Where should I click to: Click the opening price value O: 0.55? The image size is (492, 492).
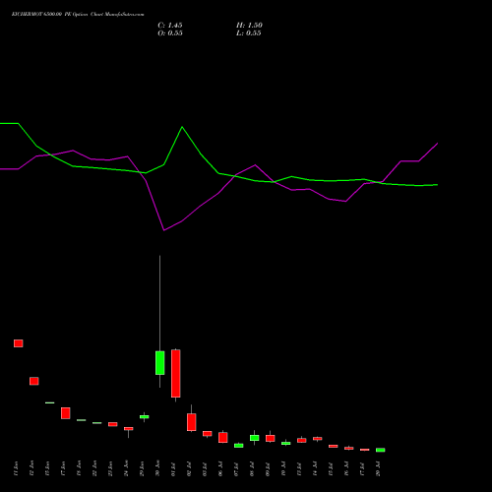pos(170,33)
